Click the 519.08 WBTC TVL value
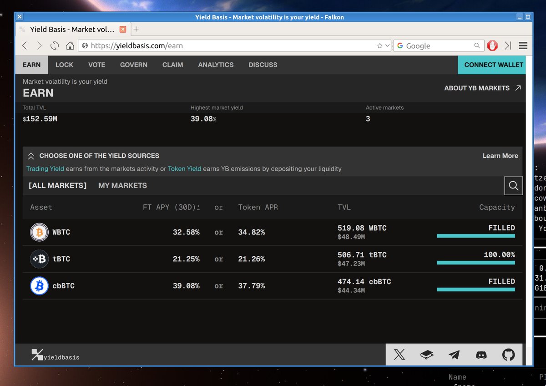 (x=362, y=228)
